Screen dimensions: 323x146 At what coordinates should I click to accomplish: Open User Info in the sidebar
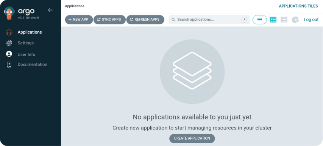[27, 54]
